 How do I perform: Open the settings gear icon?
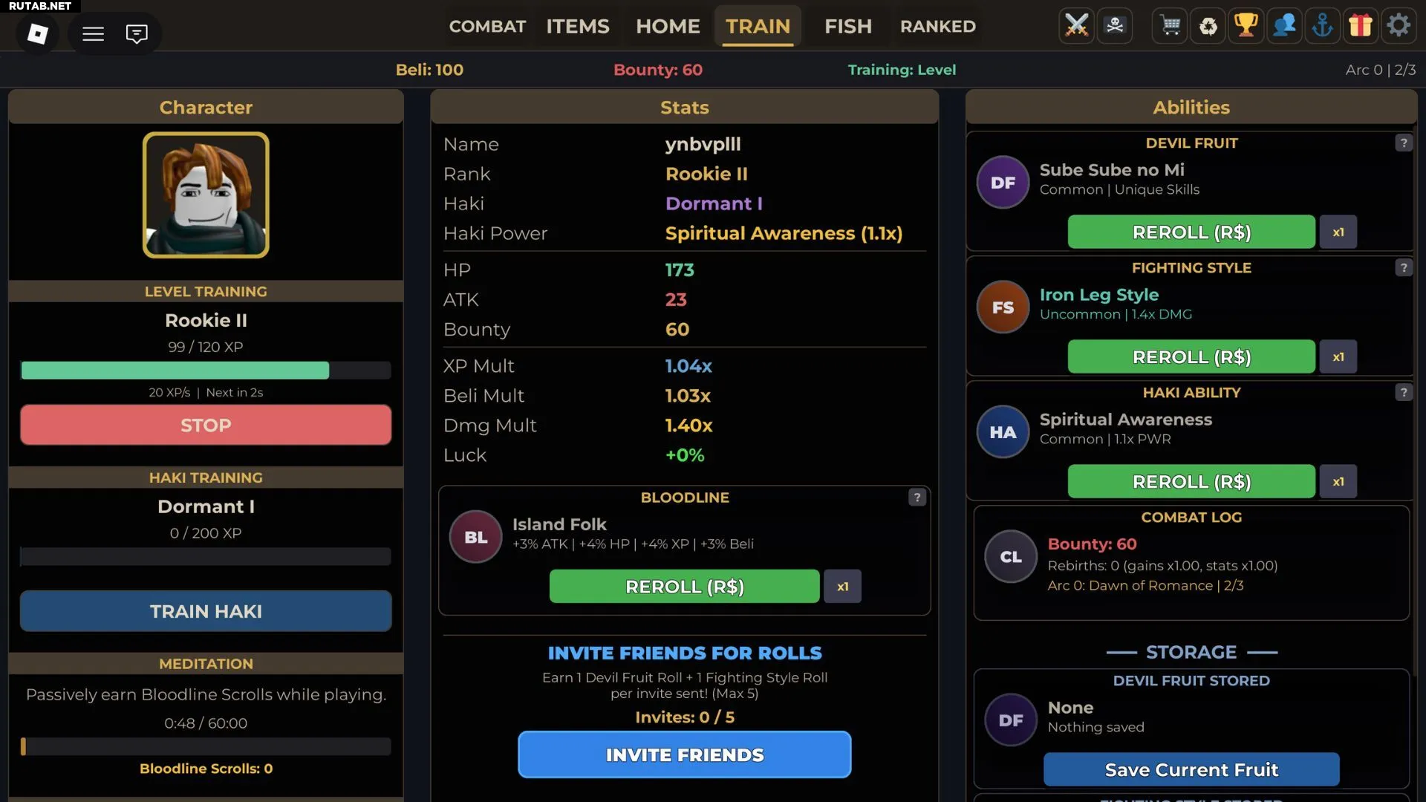click(x=1399, y=26)
